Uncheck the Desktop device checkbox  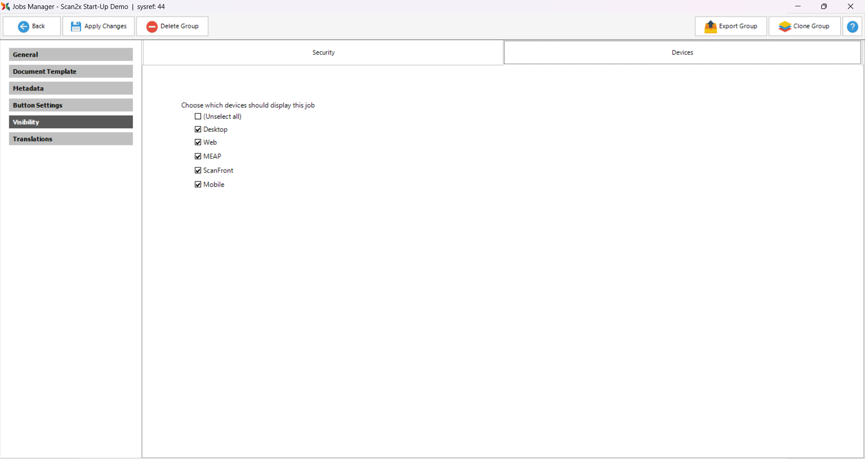point(198,130)
